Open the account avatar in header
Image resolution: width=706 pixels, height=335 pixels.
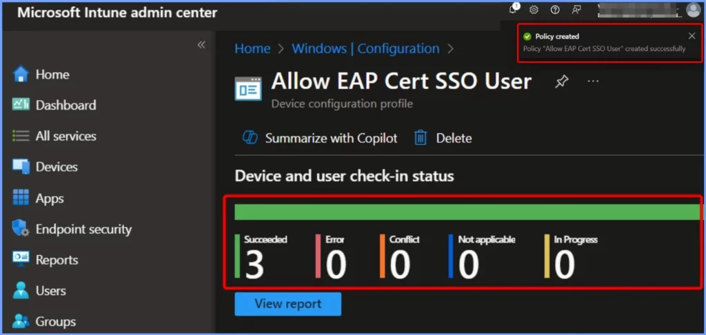click(694, 10)
